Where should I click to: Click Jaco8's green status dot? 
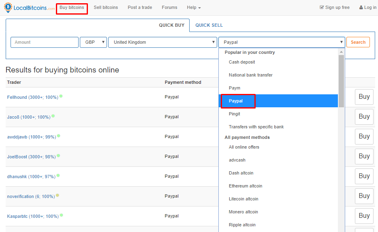click(53, 116)
